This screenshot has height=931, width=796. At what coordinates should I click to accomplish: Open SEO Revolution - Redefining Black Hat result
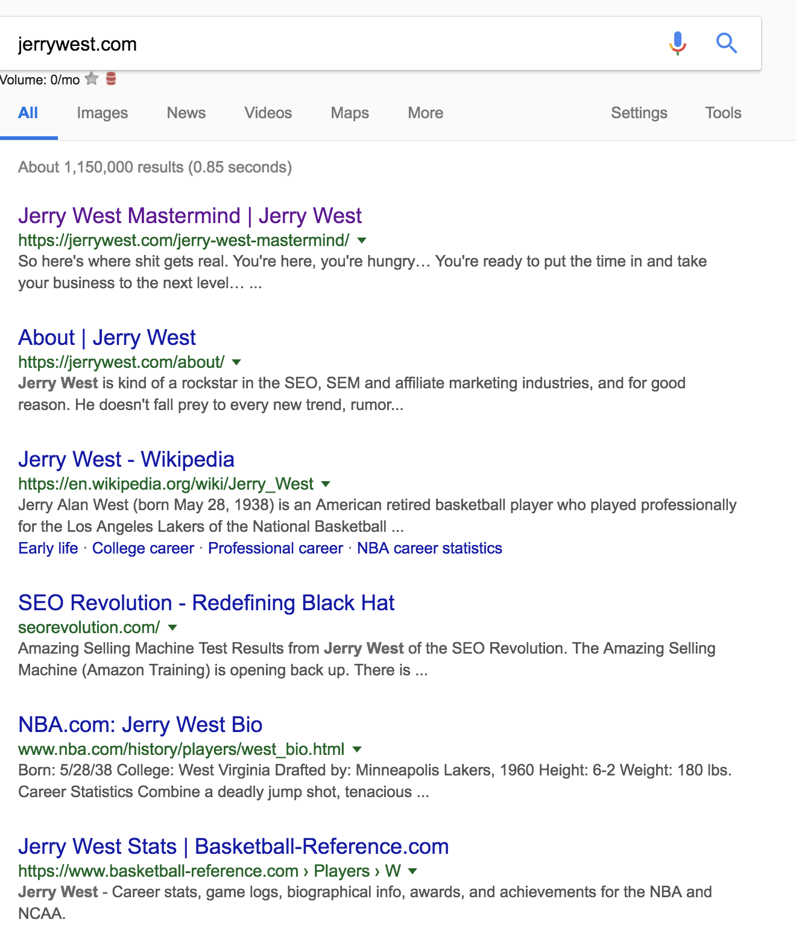(206, 603)
